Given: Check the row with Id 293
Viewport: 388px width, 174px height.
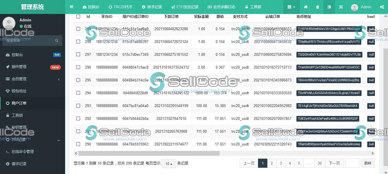Looking at the screenshot, I should [78, 106].
